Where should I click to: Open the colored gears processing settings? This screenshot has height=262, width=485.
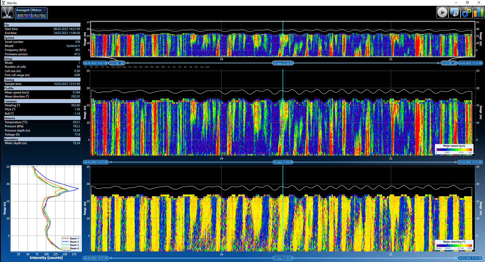(x=466, y=12)
